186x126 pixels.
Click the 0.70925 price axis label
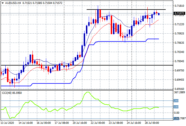point(179,34)
